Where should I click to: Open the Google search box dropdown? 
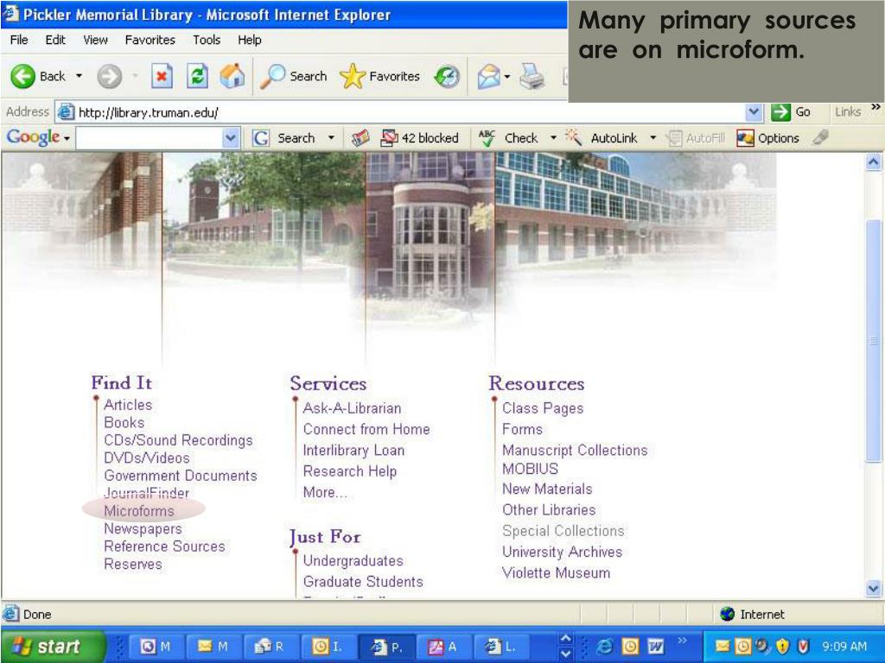click(230, 138)
